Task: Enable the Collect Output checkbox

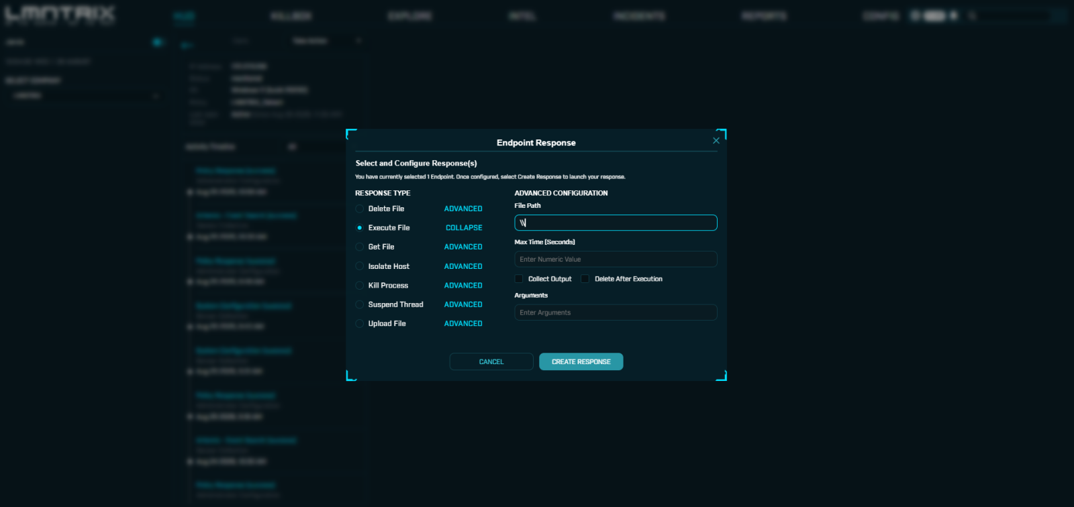Action: click(x=519, y=279)
